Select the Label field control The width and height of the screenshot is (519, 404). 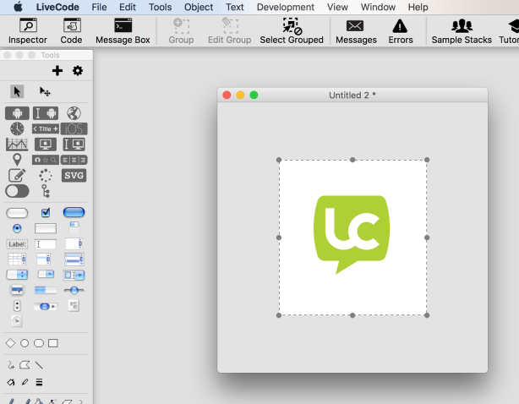[17, 244]
